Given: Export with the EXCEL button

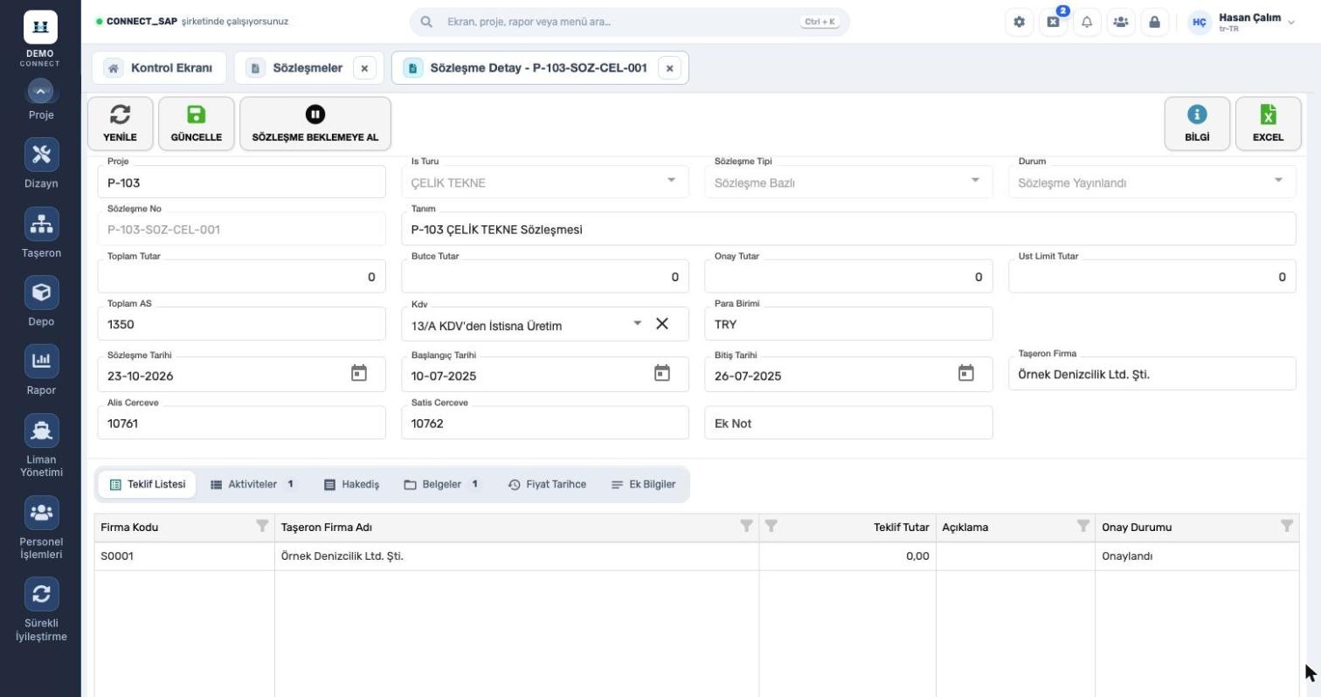Looking at the screenshot, I should (1268, 123).
